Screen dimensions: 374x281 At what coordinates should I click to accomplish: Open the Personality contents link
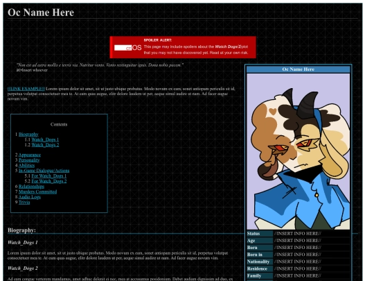click(29, 160)
